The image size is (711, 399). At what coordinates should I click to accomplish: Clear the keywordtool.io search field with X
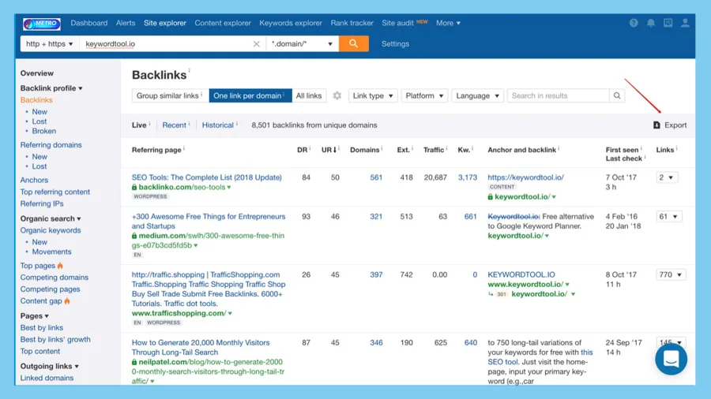pos(256,44)
